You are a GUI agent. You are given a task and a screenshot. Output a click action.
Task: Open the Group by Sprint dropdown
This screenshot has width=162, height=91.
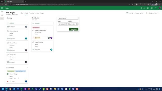(x=139, y=13)
